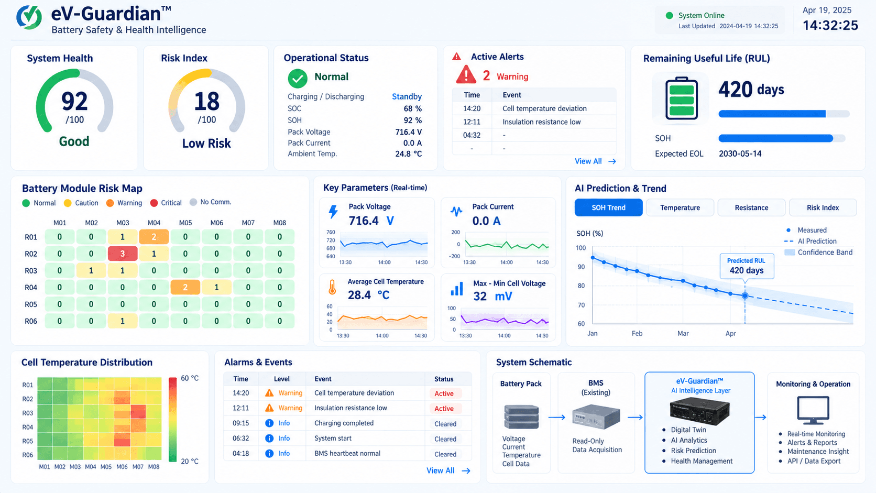Click the Confidence Band legend swatch
The image size is (876, 493).
pyautogui.click(x=789, y=253)
